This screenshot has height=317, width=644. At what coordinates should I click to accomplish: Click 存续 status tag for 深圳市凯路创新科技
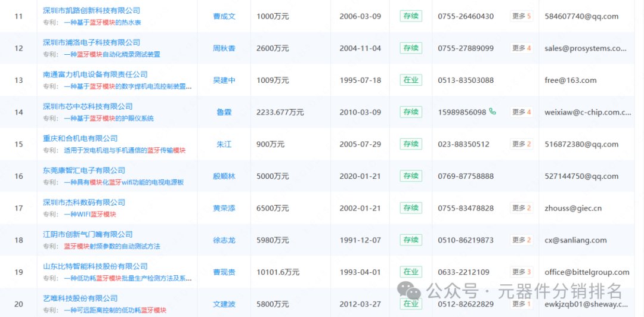pos(411,17)
